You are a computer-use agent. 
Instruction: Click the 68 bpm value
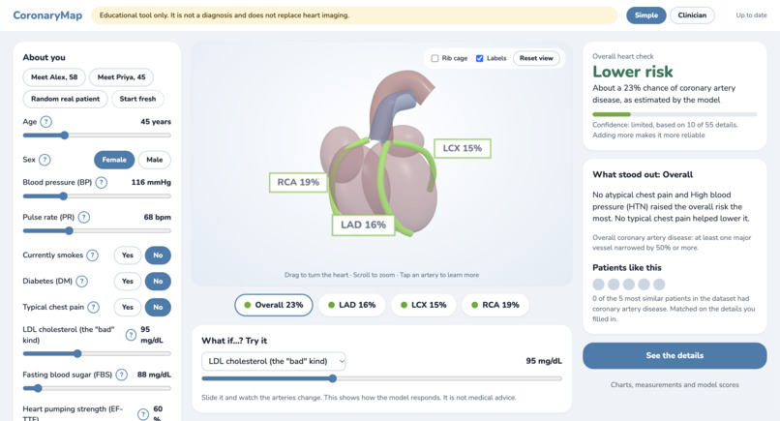tap(157, 218)
